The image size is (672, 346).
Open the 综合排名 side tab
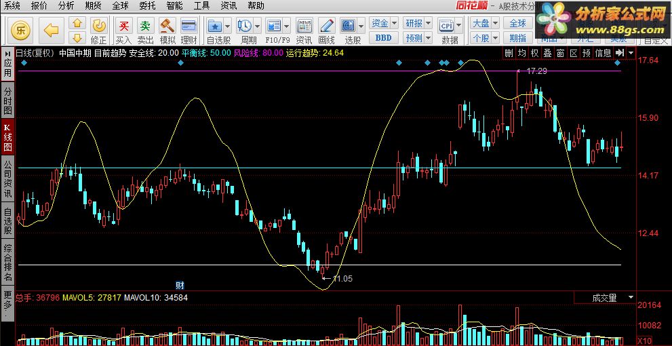(7, 263)
